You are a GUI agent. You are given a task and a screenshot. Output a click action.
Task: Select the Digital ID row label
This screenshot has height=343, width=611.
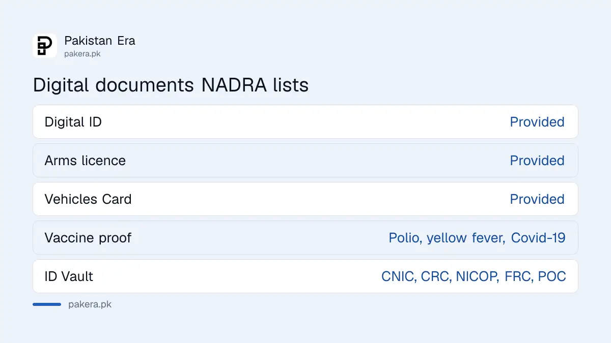click(x=73, y=122)
